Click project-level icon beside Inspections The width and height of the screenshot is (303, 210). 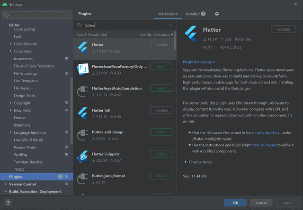pyautogui.click(x=66, y=58)
